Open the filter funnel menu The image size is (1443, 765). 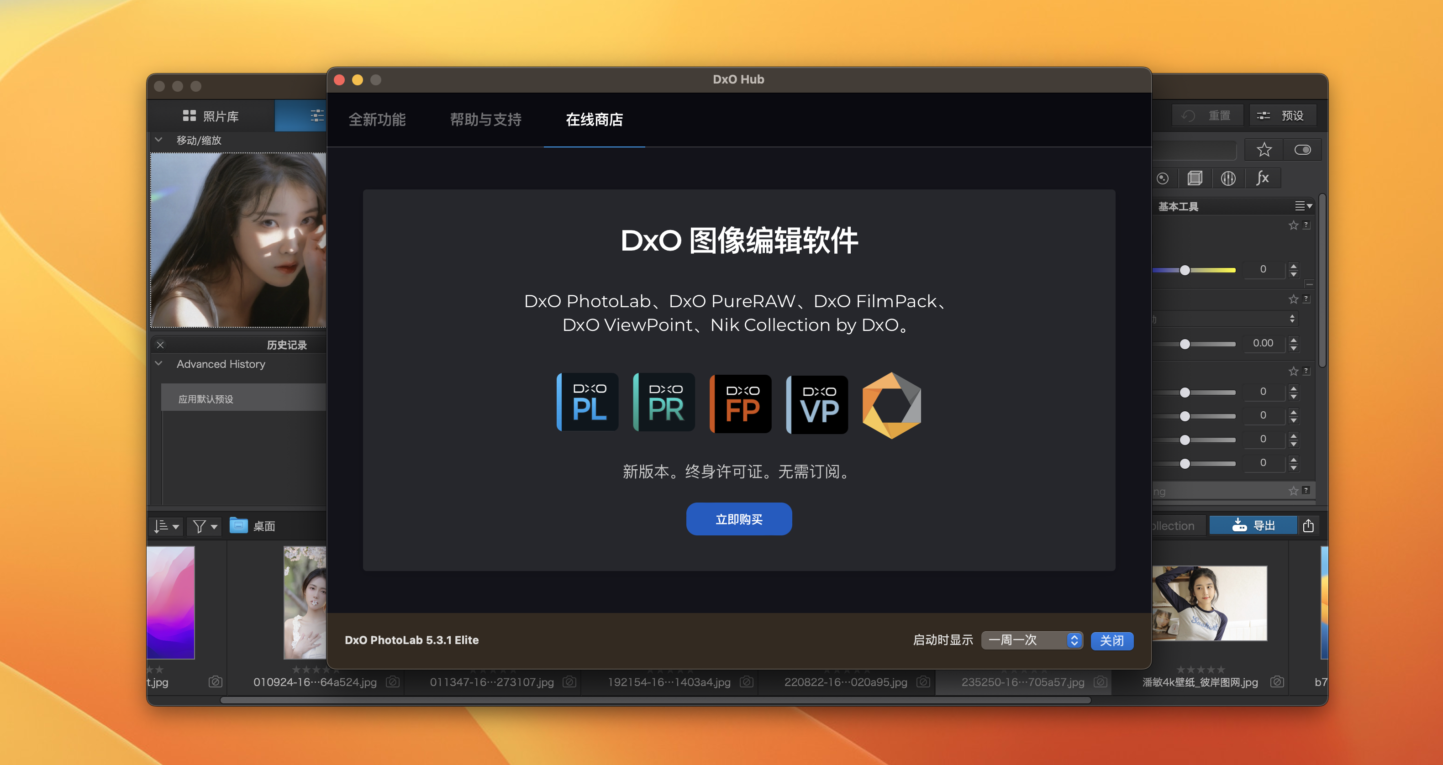point(205,526)
